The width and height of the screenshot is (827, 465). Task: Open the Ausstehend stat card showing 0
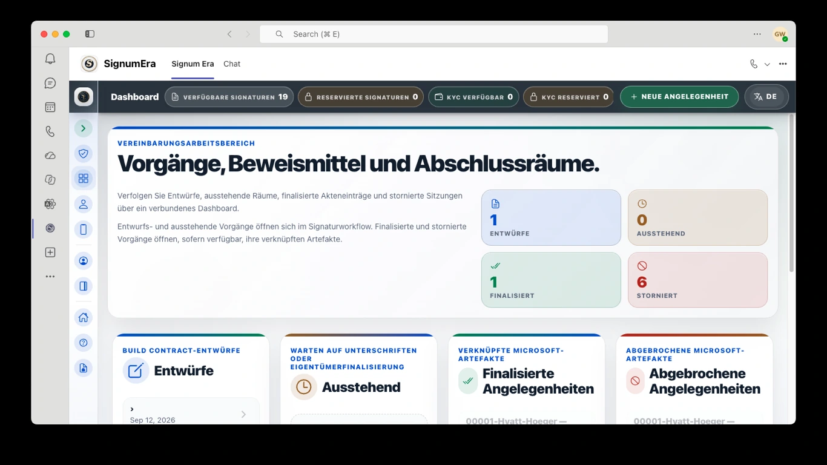(x=697, y=217)
